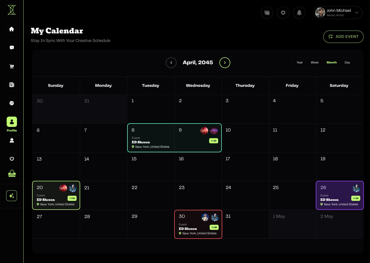This screenshot has width=370, height=263.
Task: Open the chat bubble sidebar icon
Action: [12, 48]
